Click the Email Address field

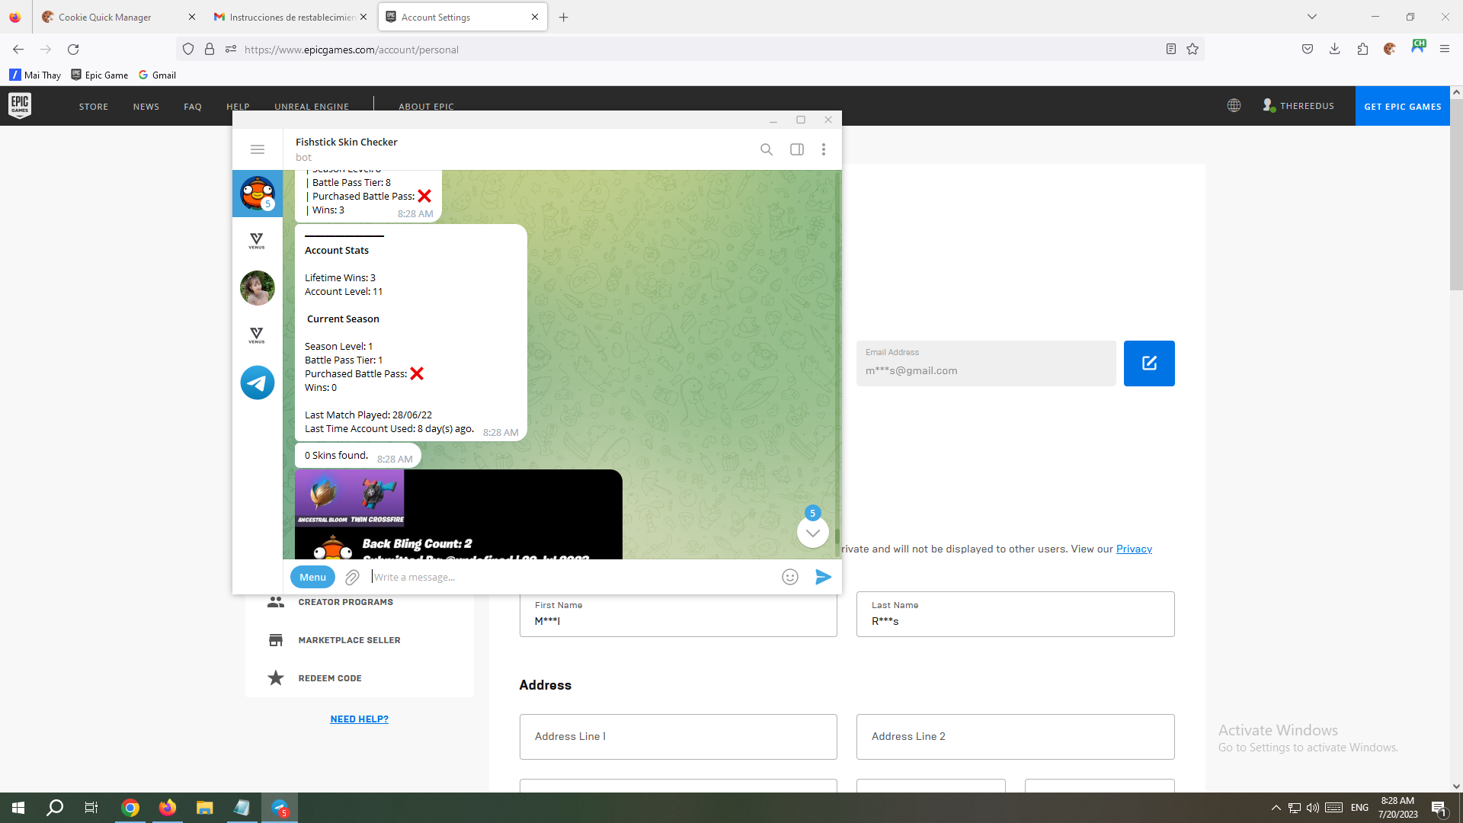point(986,363)
